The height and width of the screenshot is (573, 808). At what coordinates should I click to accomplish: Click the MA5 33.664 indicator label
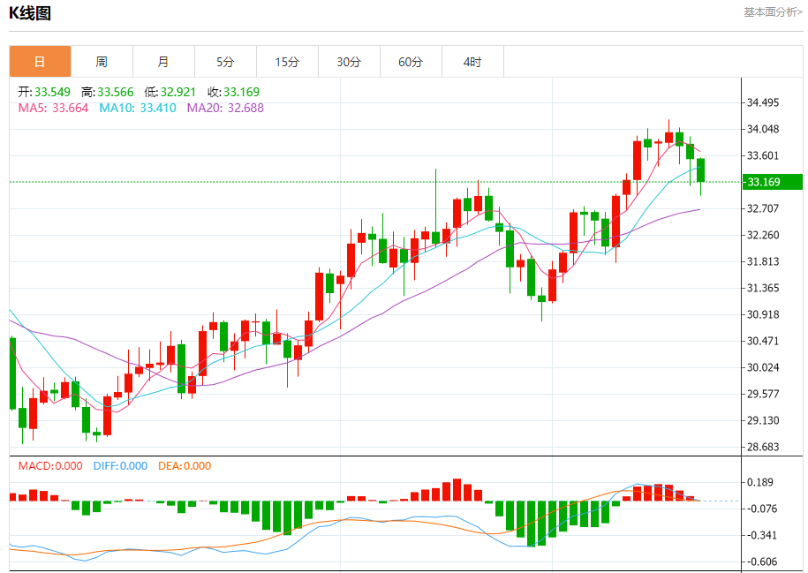[53, 109]
